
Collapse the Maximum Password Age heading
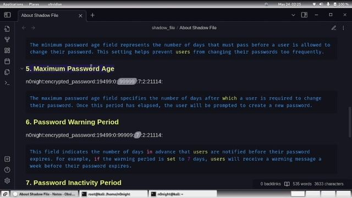[x=22, y=68]
